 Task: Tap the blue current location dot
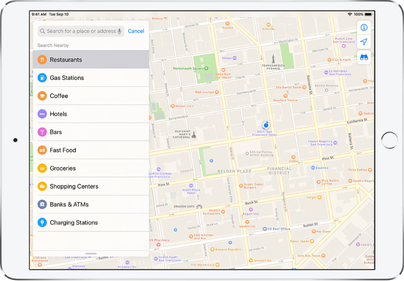266,125
